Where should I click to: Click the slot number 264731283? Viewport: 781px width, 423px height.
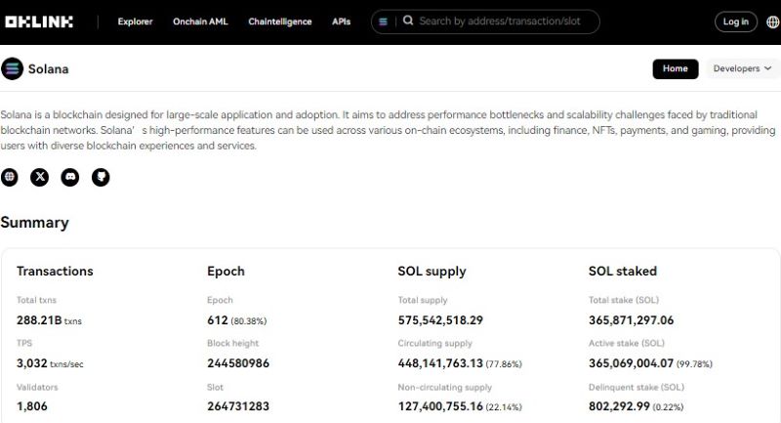pyautogui.click(x=238, y=406)
